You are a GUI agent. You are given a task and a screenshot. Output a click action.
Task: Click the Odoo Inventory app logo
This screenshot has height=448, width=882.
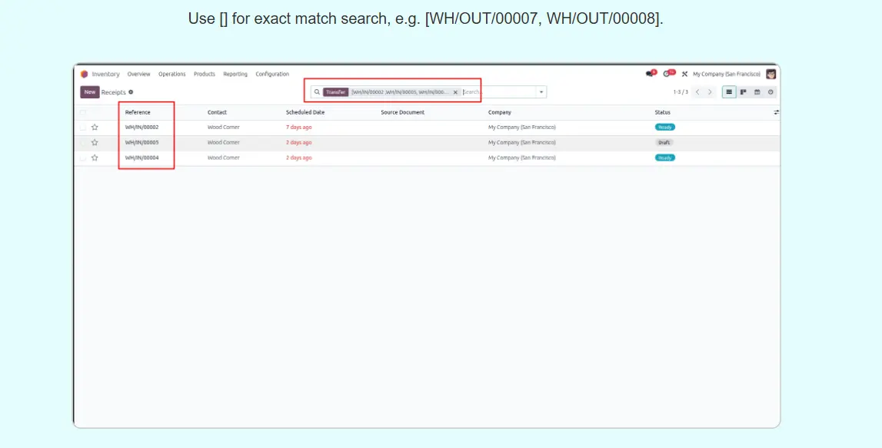click(85, 75)
